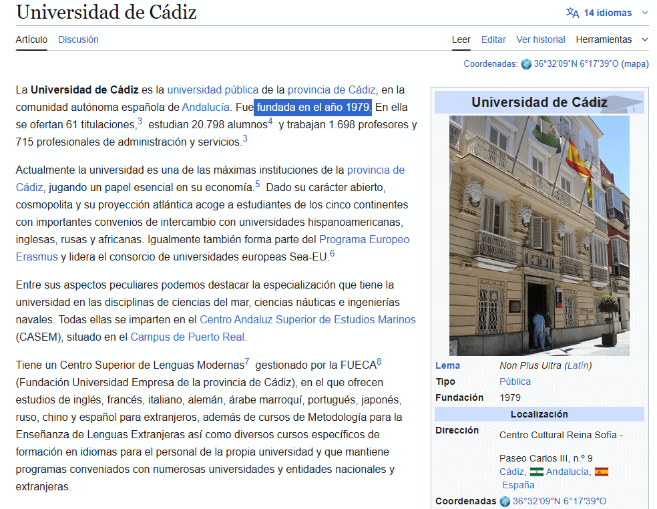The width and height of the screenshot is (657, 509).
Task: Click the Spain flag icon
Action: coord(602,472)
